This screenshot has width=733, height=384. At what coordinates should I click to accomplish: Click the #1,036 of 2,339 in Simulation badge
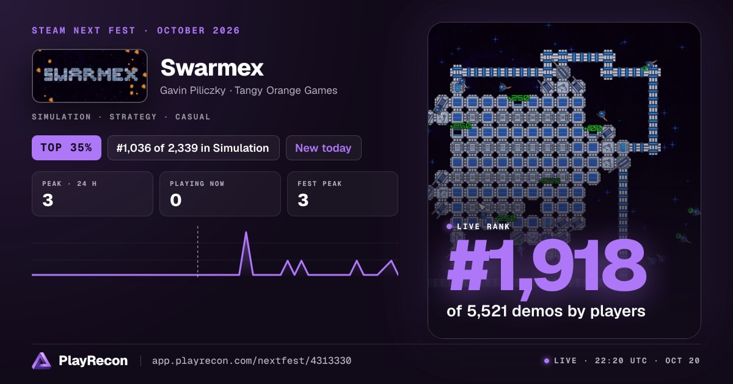point(193,148)
